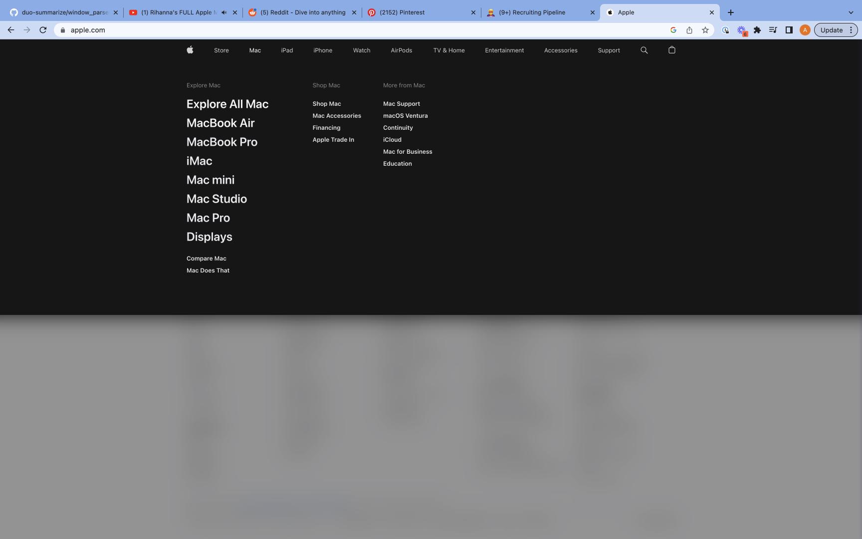The height and width of the screenshot is (539, 862).
Task: Open Store in Apple navigation
Action: pos(221,50)
